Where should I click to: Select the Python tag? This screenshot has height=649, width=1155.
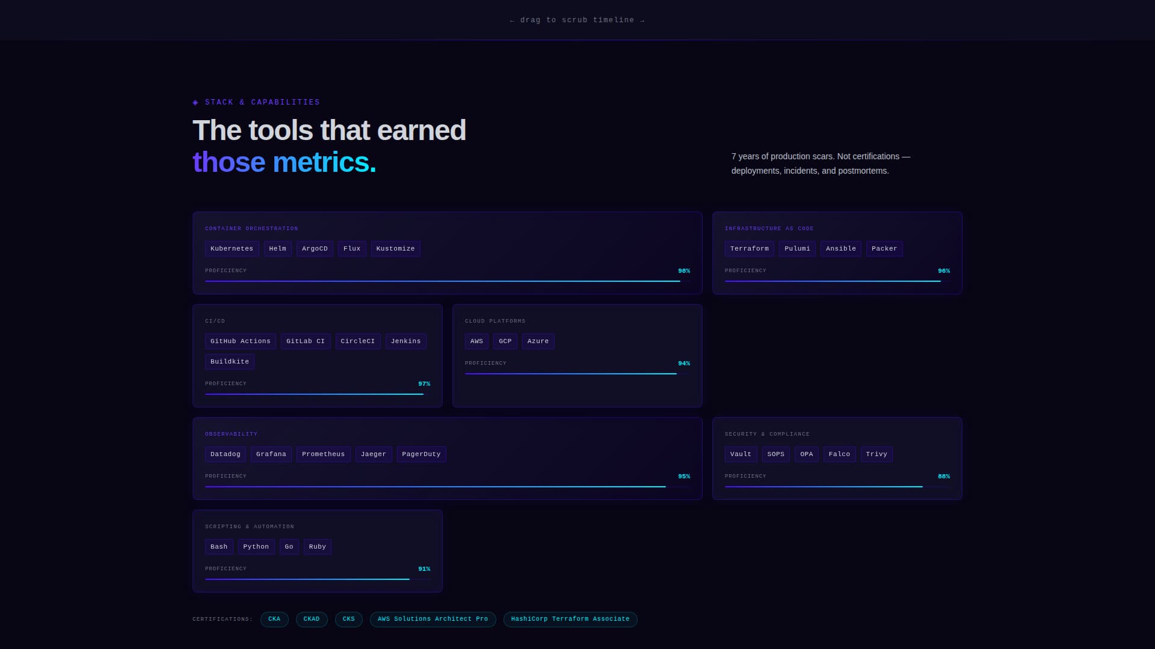click(256, 547)
